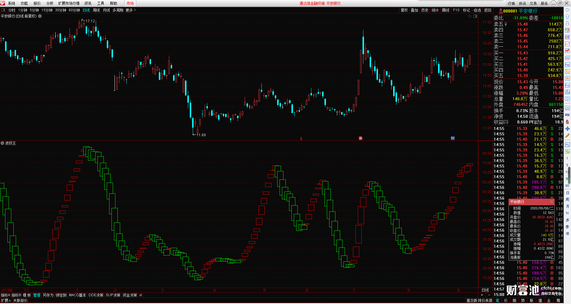Switch chart to 60分钟 period
Image resolution: width=571 pixels, height=304 pixels.
[74, 10]
